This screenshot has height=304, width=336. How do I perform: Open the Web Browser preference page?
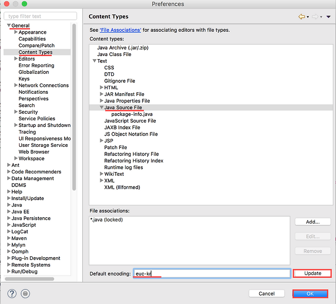tap(34, 152)
